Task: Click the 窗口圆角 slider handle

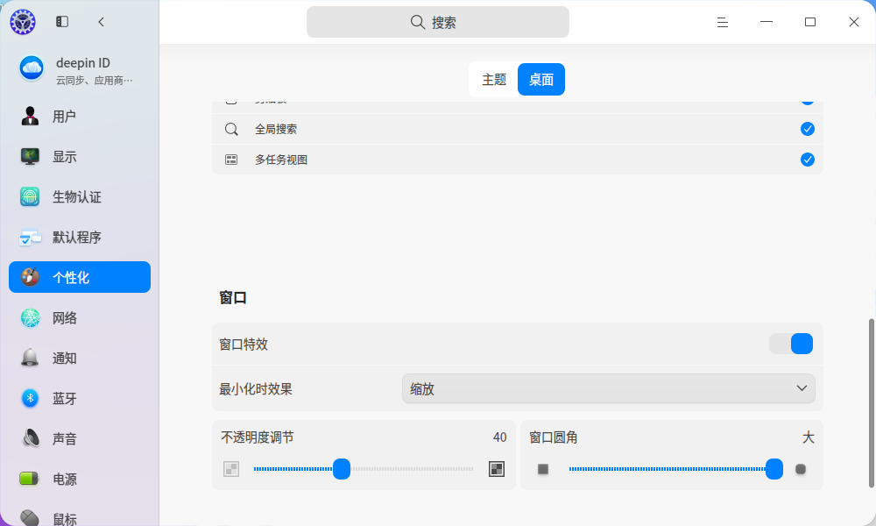Action: click(774, 469)
